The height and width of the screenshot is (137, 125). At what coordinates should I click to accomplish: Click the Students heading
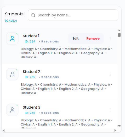click(14, 14)
